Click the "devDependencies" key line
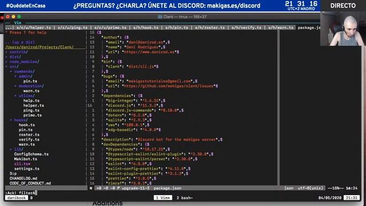The image size is (366, 206). click(125, 145)
